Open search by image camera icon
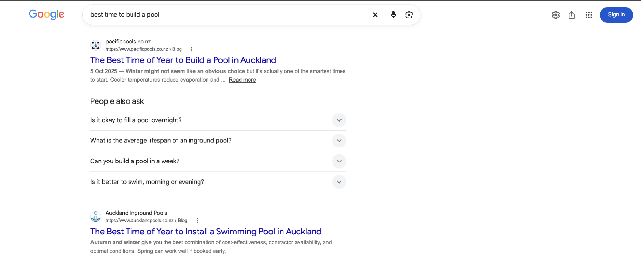This screenshot has width=641, height=261. (409, 15)
